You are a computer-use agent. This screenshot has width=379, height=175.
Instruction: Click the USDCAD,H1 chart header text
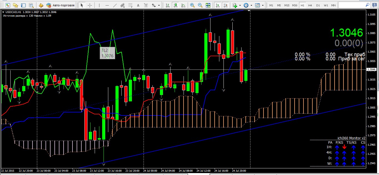[x=13, y=12]
